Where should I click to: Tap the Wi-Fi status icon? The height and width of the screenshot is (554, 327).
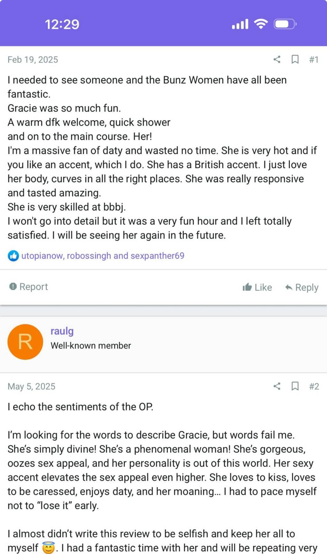pos(261,24)
